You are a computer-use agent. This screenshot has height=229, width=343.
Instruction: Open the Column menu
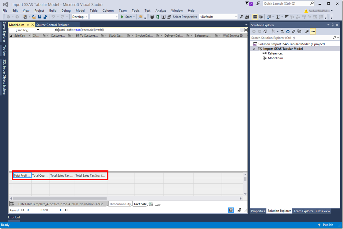click(108, 10)
